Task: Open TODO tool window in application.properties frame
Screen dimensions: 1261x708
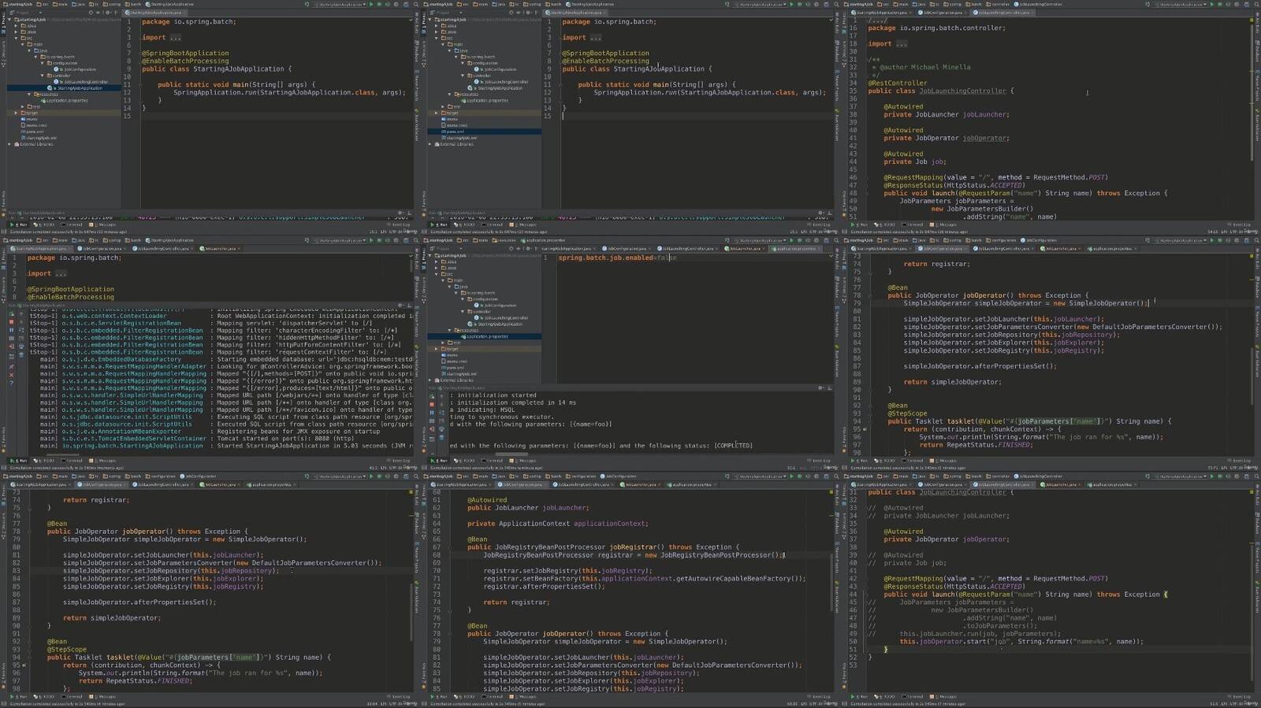Action: (x=464, y=461)
